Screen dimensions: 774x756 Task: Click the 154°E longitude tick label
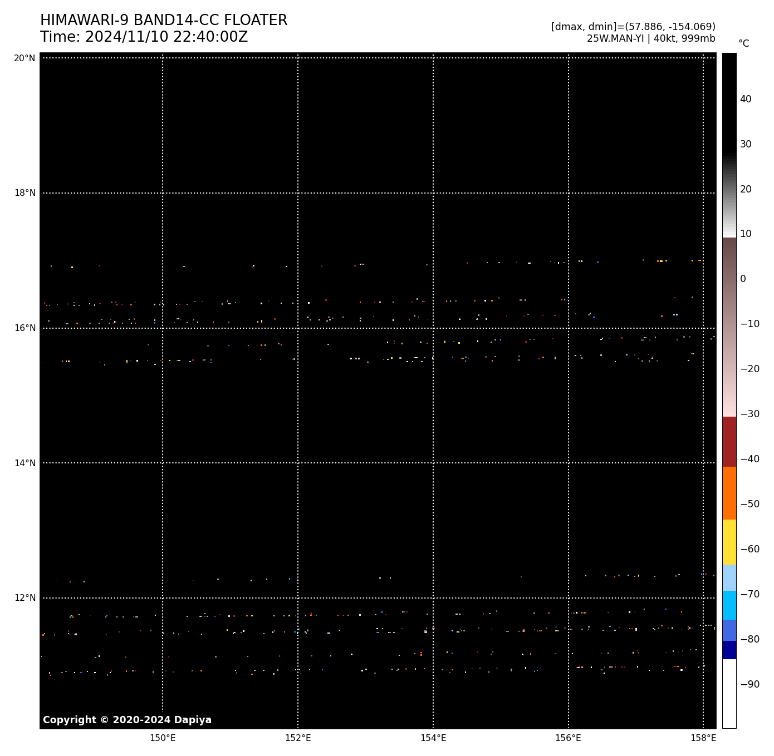433,738
